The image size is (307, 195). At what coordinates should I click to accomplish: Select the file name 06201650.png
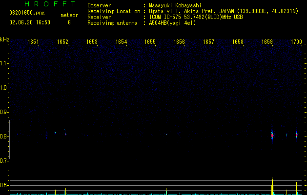27,13
